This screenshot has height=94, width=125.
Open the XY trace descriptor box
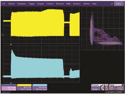pyautogui.click(x=9, y=87)
